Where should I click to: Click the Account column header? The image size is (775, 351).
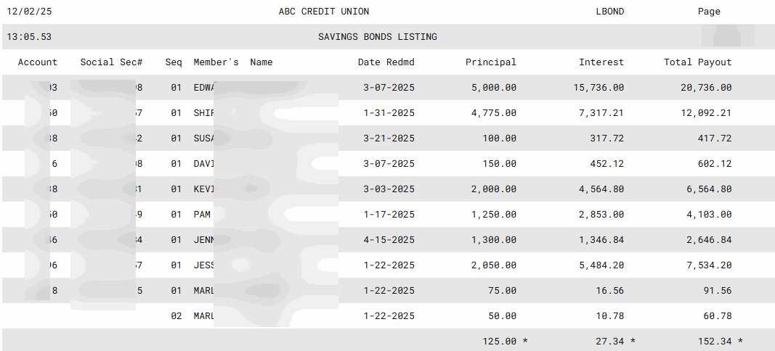point(38,62)
